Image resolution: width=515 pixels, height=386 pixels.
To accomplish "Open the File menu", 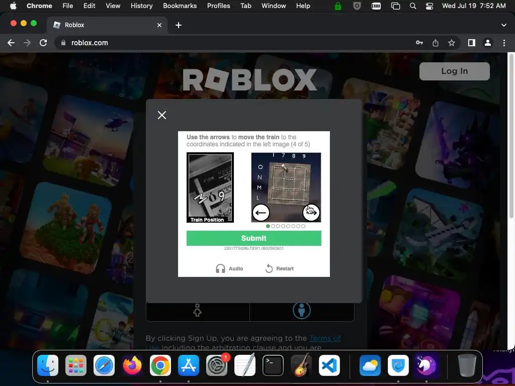I will pyautogui.click(x=68, y=6).
